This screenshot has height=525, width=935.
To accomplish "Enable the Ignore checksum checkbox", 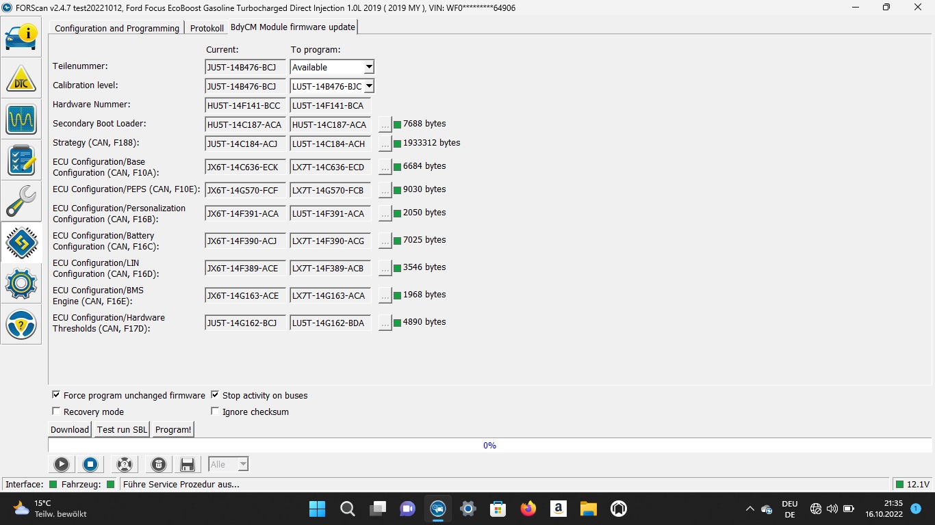I will [215, 412].
